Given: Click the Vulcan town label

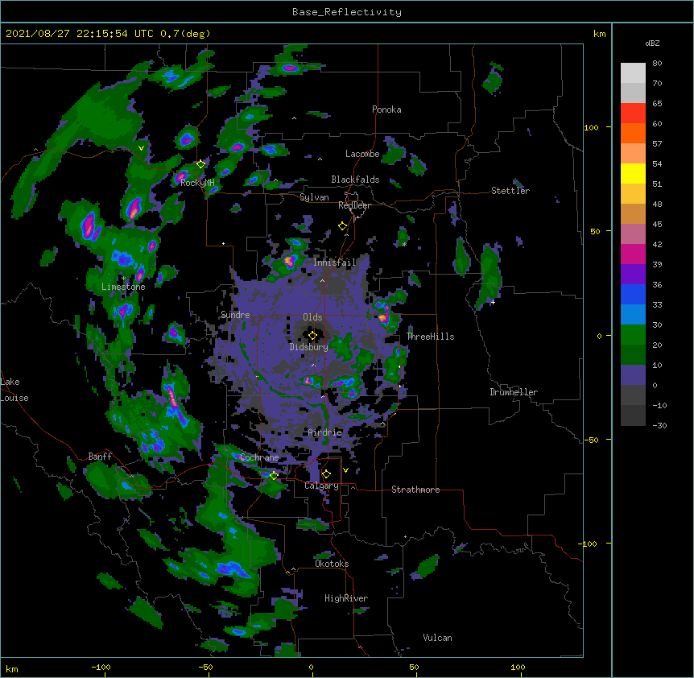Looking at the screenshot, I should (x=437, y=638).
